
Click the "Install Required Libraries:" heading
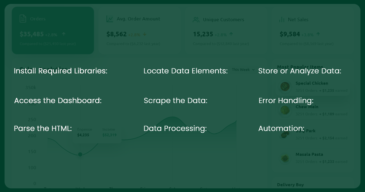click(x=60, y=71)
